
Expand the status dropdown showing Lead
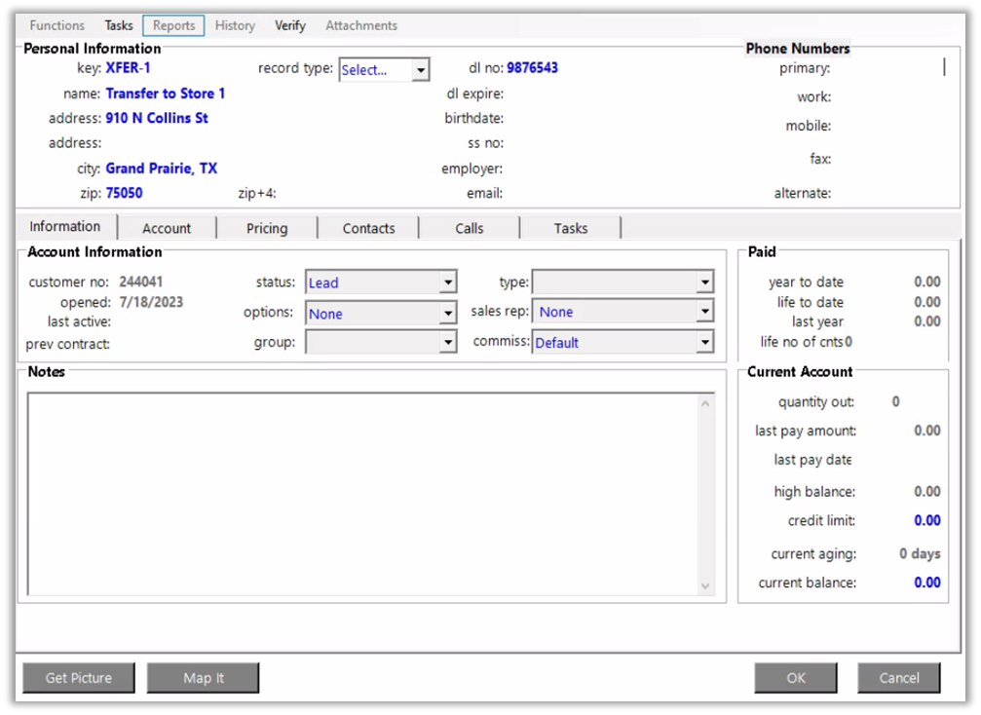(447, 282)
